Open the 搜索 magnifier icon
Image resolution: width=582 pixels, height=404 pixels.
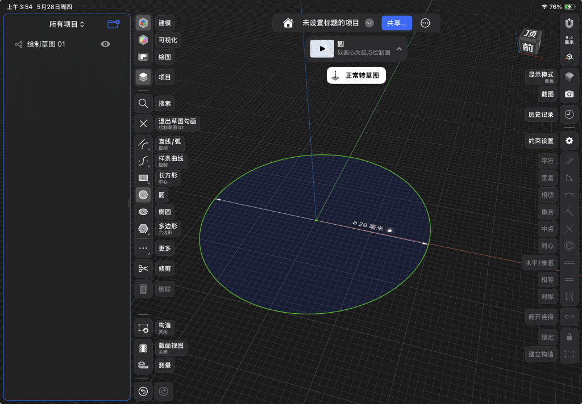click(x=143, y=103)
